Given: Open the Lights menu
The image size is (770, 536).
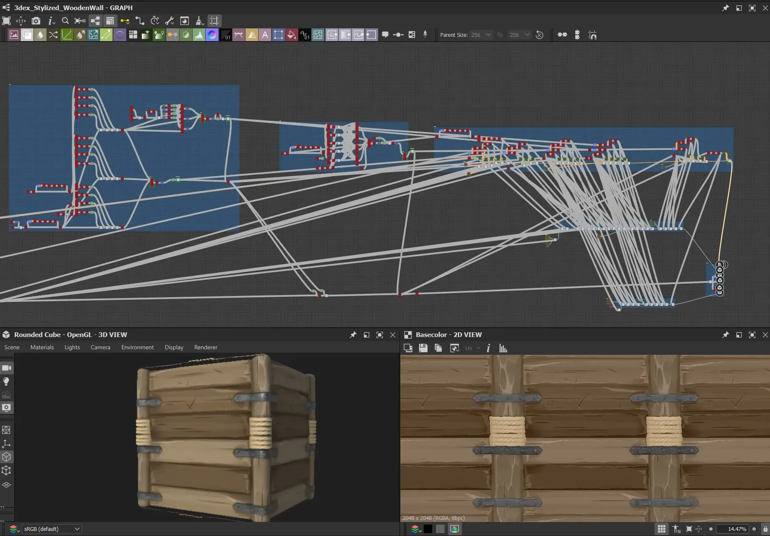Looking at the screenshot, I should 72,347.
